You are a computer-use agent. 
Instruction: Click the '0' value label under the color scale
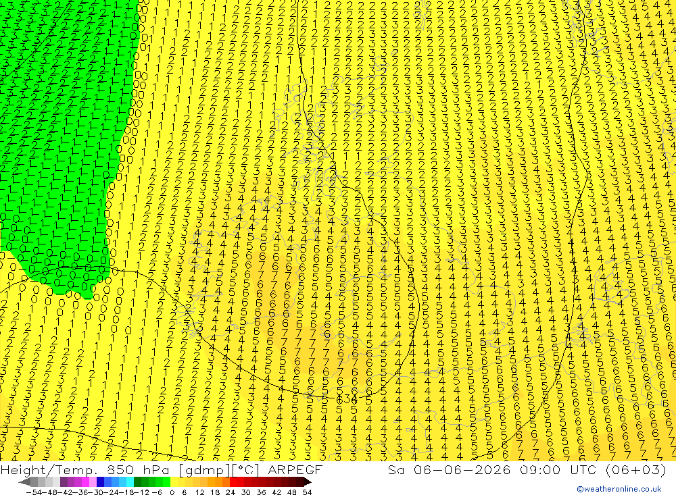172,492
